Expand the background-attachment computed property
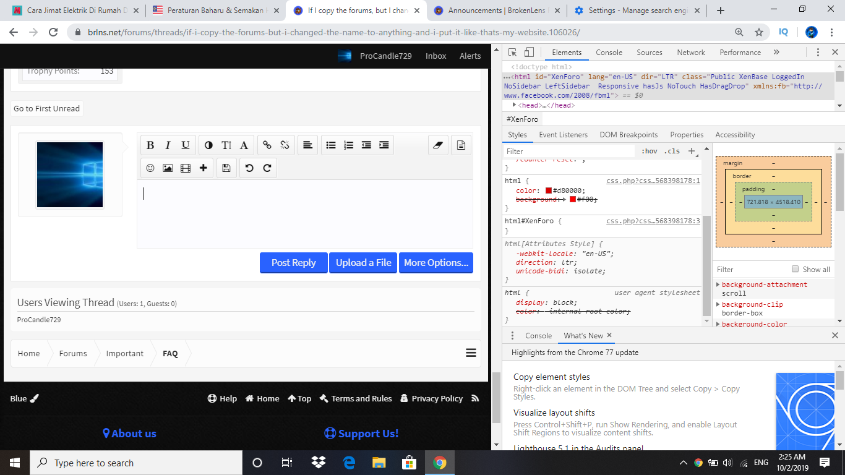This screenshot has height=475, width=845. point(718,285)
